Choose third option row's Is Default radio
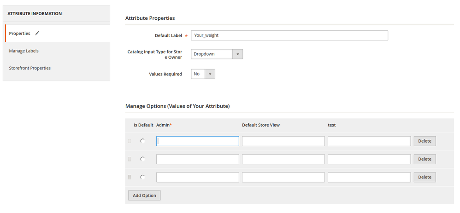460x213 pixels. [142, 177]
